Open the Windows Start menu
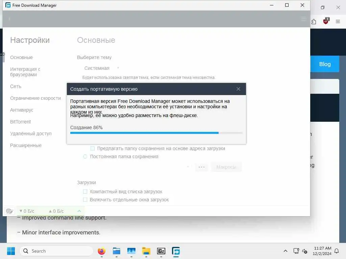This screenshot has height=259, width=346. 11,251
